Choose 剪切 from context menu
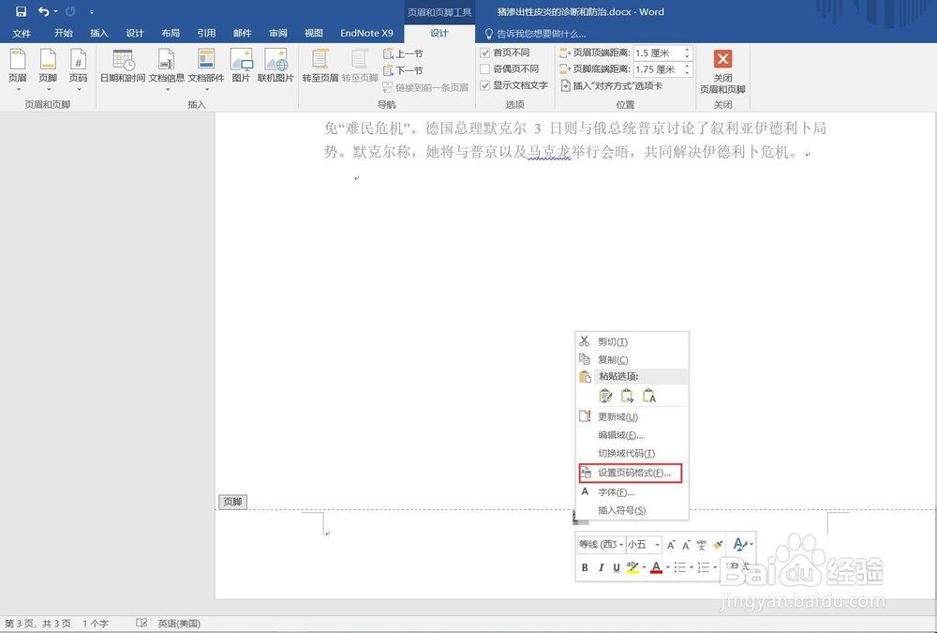 632,341
